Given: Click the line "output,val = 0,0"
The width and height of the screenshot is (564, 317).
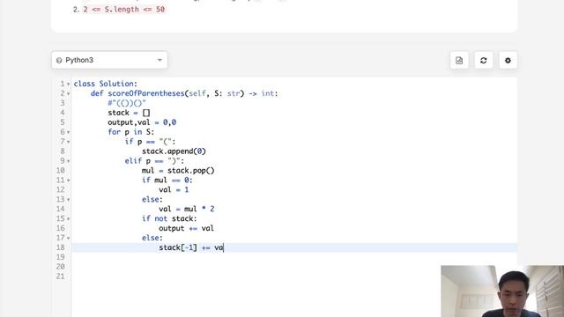Looking at the screenshot, I should (x=142, y=122).
